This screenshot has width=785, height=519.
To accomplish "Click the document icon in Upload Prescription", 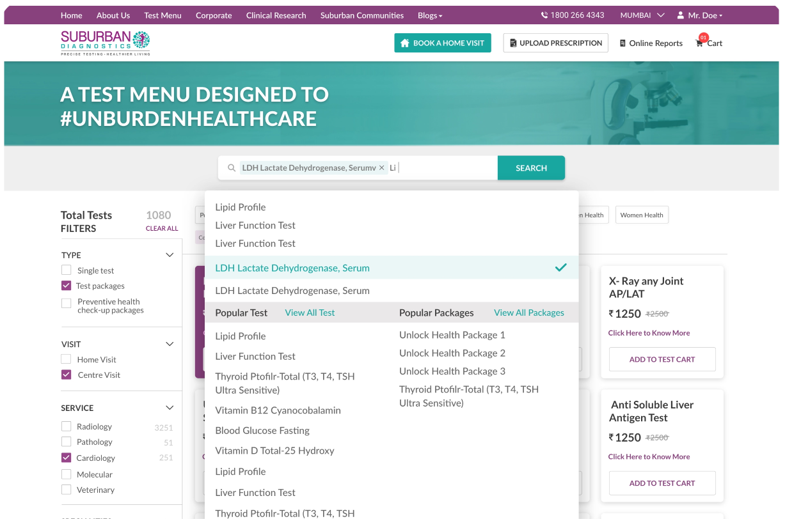I will click(513, 43).
